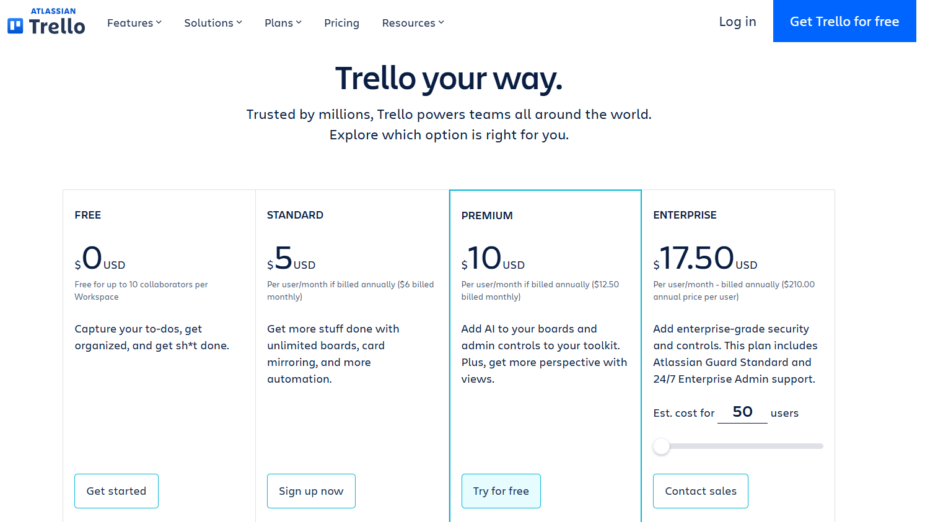The height and width of the screenshot is (522, 925).
Task: Click Sign up now for Standard
Action: coord(311,491)
